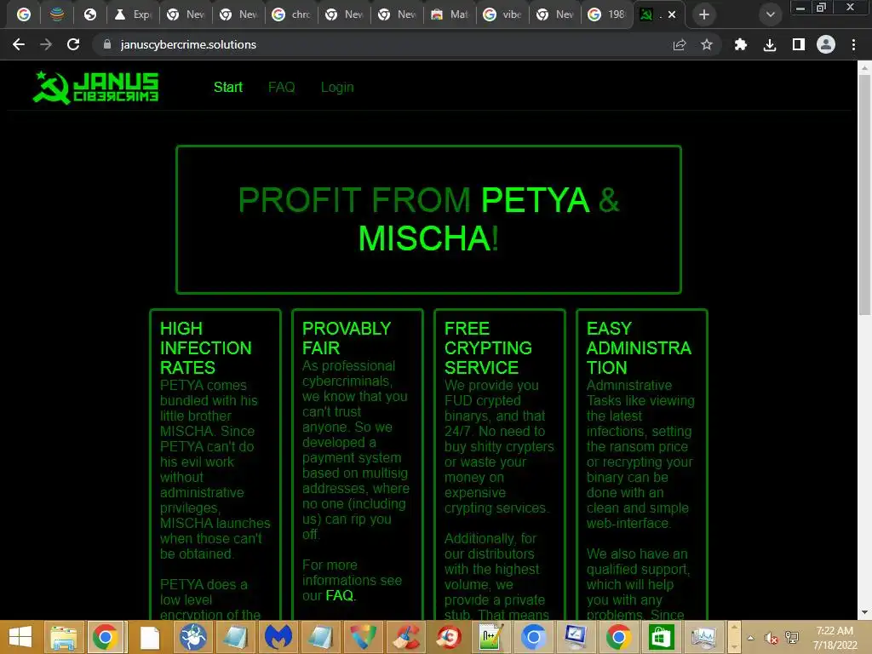The image size is (872, 654).
Task: Switch to the 'Mat' tab
Action: 450,14
